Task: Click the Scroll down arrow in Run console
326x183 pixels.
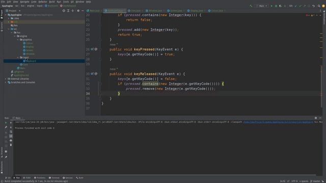Action: [x=11, y=127]
